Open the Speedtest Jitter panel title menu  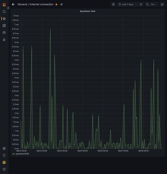(88, 11)
